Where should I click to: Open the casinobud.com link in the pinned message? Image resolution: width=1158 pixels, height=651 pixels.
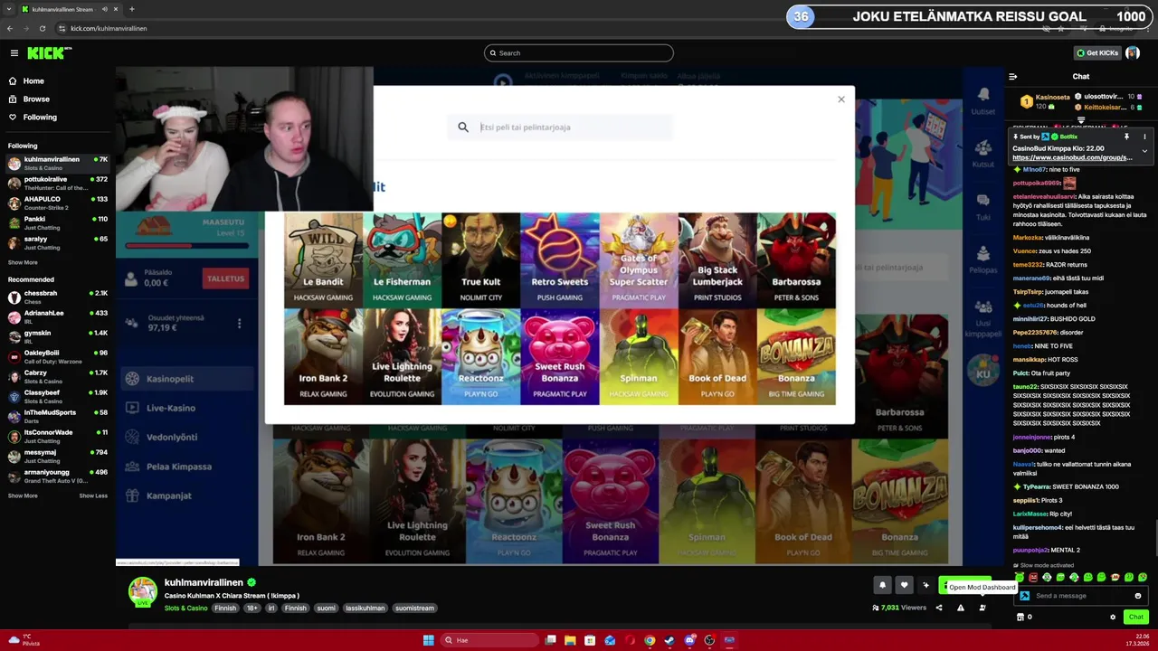pos(1072,157)
